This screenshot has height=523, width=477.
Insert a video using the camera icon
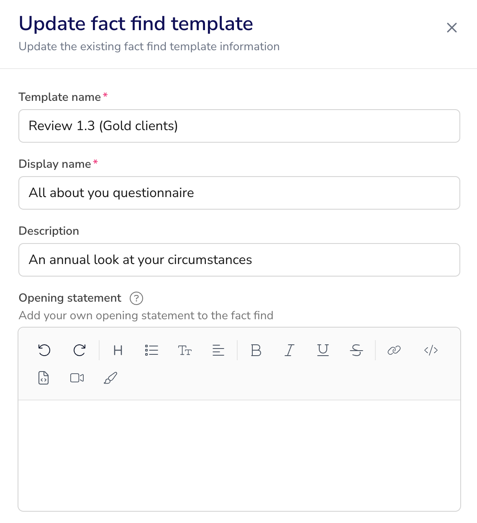[77, 378]
